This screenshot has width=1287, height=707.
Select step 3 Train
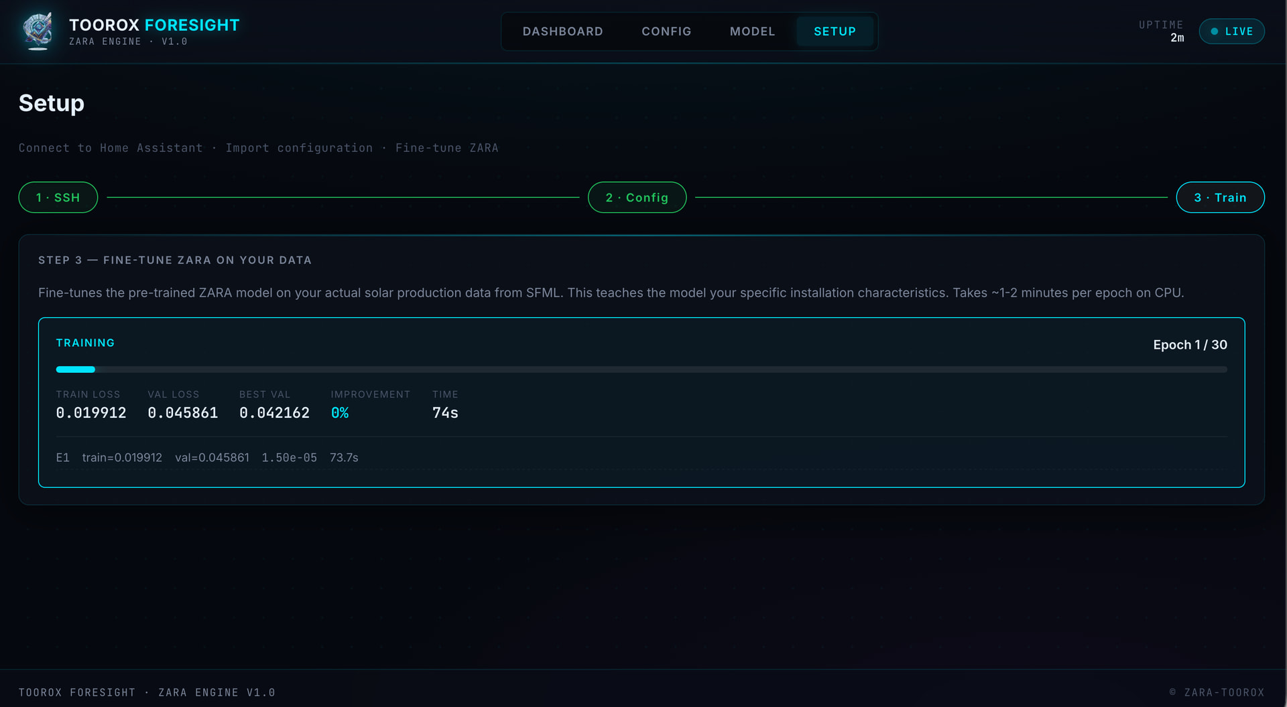click(1220, 198)
